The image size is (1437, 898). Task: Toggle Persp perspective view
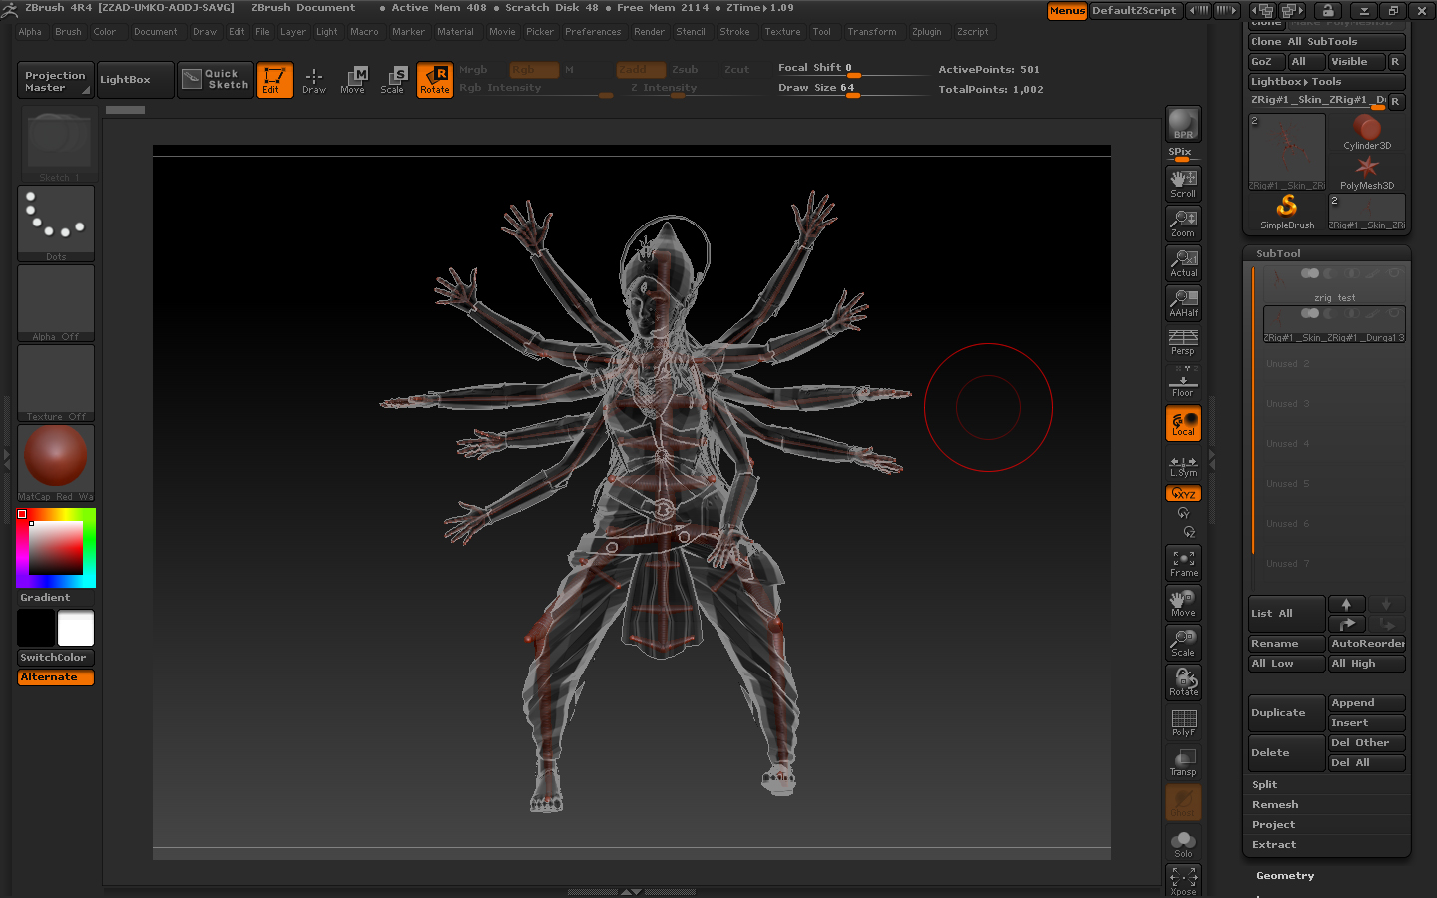point(1183,342)
